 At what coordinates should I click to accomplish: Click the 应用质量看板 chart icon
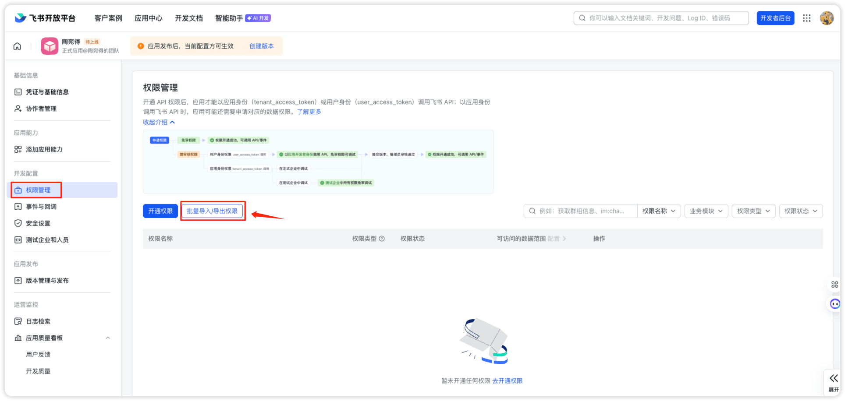coord(18,338)
